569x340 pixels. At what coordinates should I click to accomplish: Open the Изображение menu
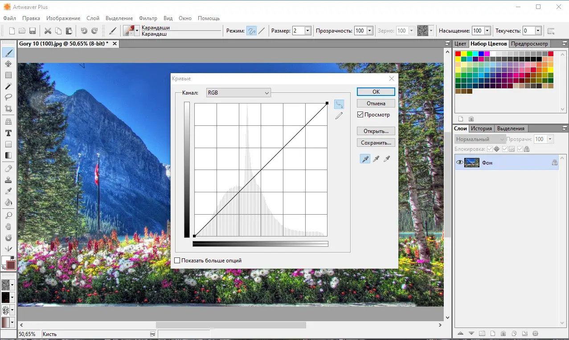pos(63,18)
